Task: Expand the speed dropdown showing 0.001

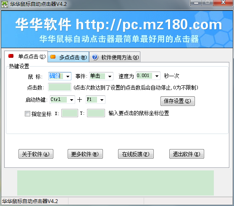Action: [x=157, y=76]
